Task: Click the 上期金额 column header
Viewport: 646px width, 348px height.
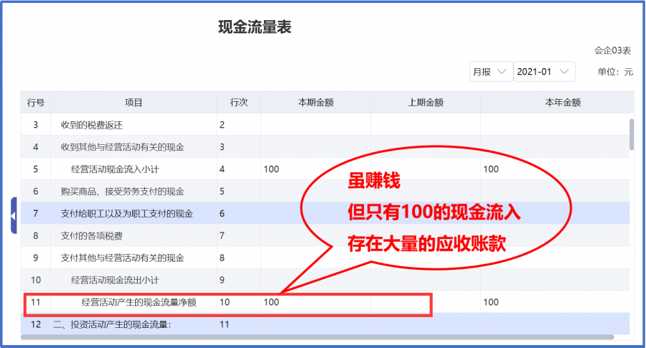Action: 426,103
